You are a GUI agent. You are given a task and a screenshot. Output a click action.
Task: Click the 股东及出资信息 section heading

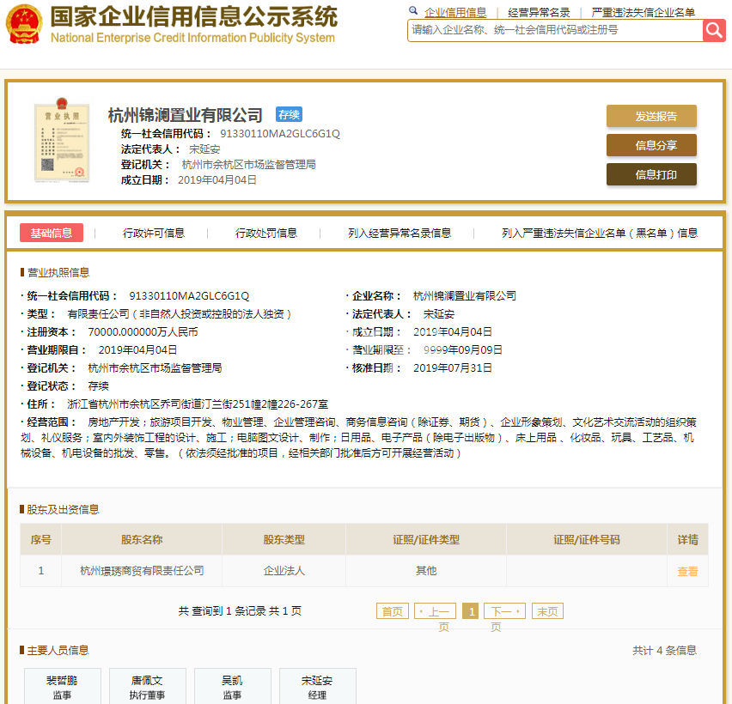pos(63,509)
